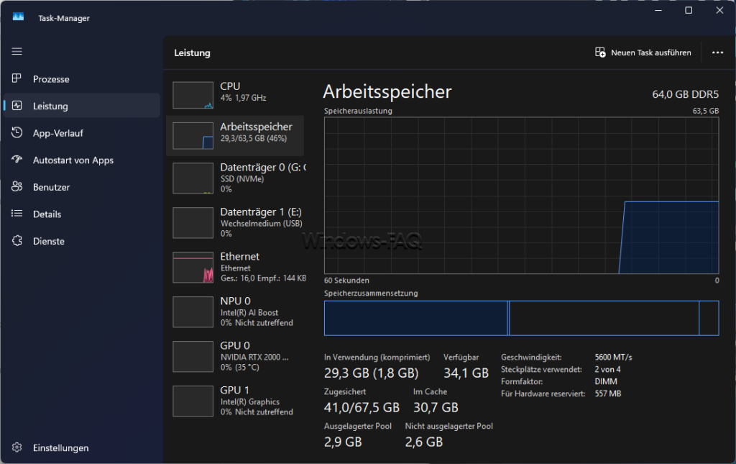
Task: Click the Wechselmedium (USB) text
Action: [262, 224]
